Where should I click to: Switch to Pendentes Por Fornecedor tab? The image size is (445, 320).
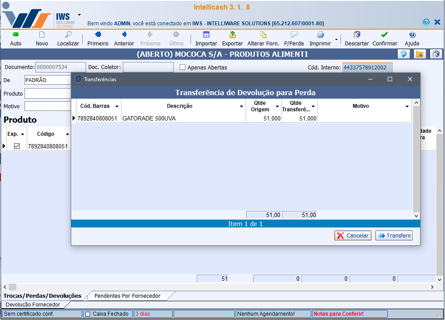[x=127, y=296]
